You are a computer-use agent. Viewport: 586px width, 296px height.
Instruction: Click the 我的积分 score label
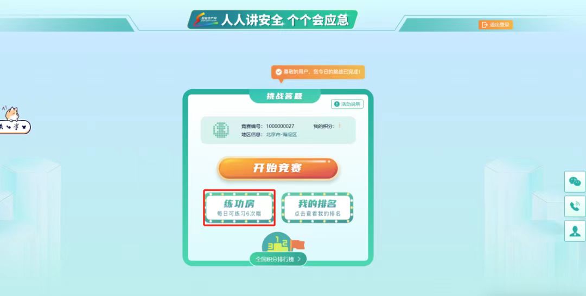pos(323,127)
